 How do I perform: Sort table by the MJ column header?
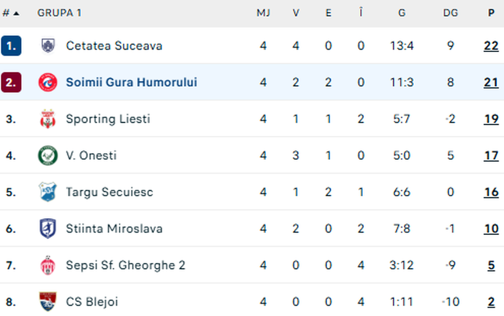[263, 13]
